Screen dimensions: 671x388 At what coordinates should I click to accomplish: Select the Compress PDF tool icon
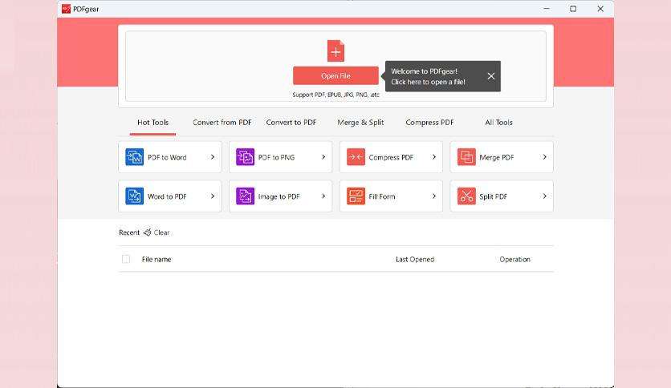356,157
